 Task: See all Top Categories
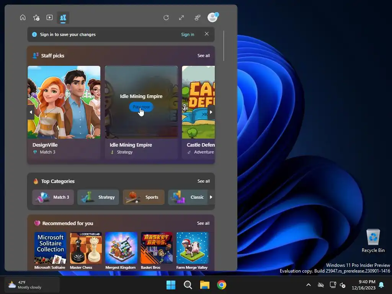click(204, 181)
